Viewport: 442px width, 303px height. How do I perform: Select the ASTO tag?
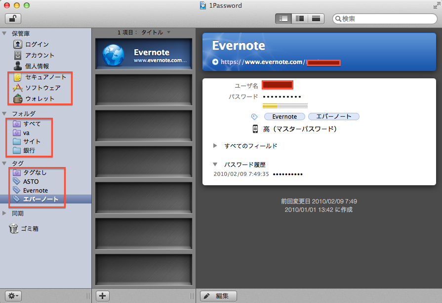pyautogui.click(x=26, y=181)
